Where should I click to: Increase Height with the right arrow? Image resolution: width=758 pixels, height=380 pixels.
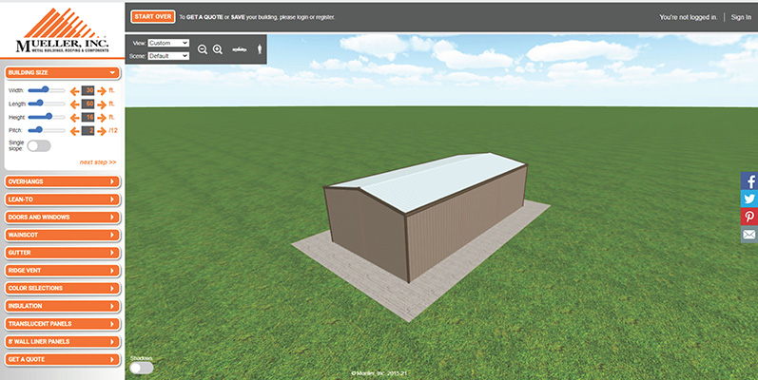103,117
